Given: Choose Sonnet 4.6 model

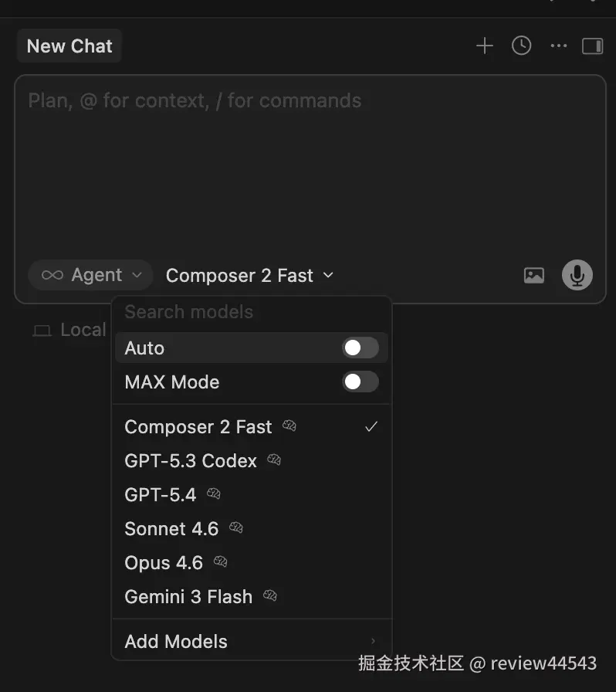Looking at the screenshot, I should click(x=171, y=529).
